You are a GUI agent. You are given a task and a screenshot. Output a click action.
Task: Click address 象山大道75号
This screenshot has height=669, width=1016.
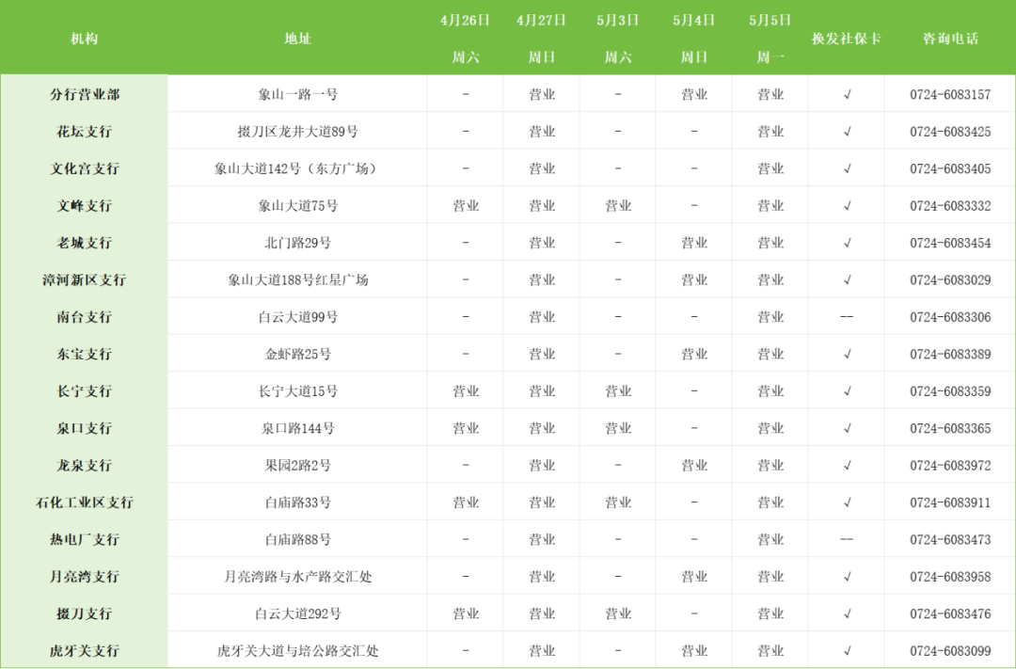click(x=297, y=205)
